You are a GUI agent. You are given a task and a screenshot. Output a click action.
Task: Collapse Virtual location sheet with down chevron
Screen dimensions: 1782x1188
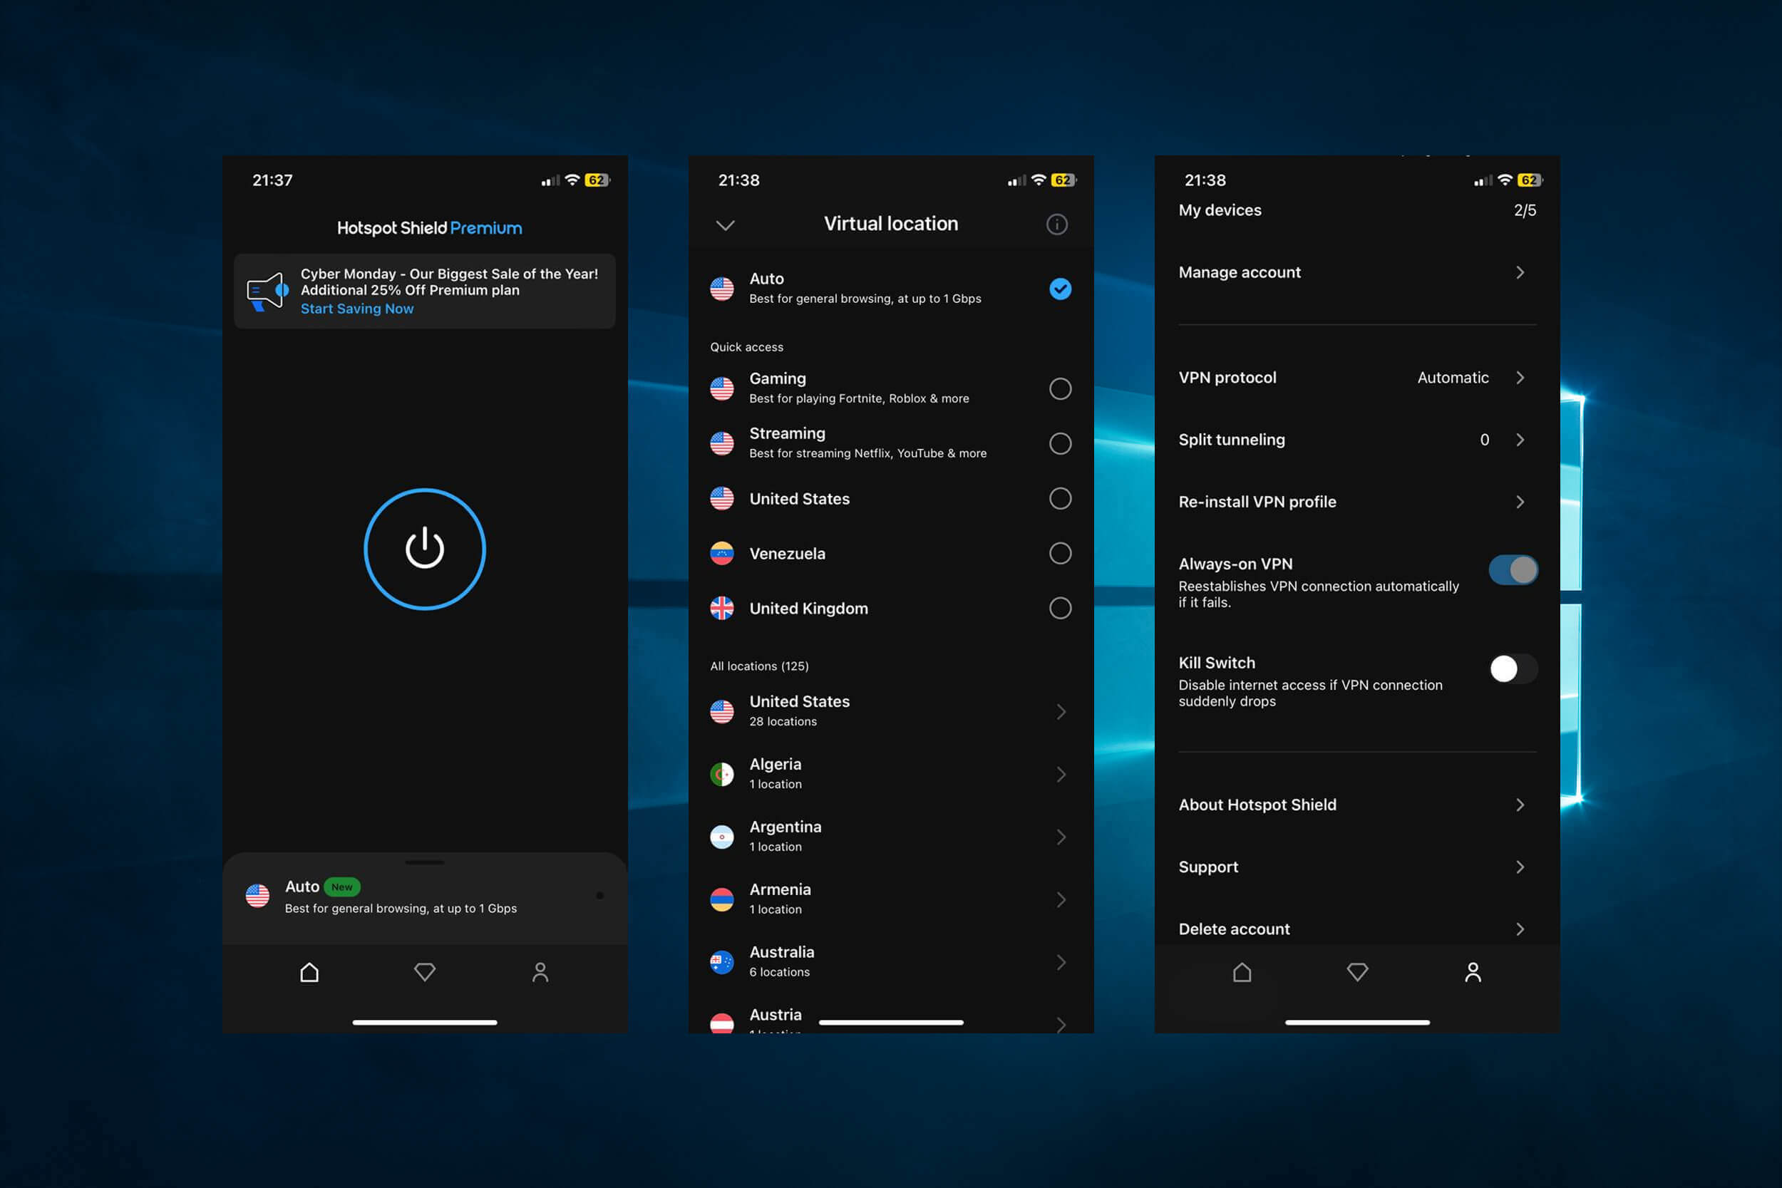click(725, 225)
